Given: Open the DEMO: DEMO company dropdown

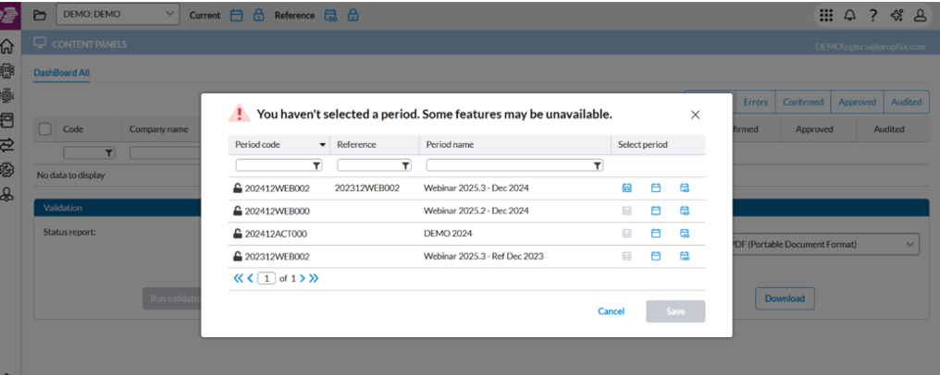Looking at the screenshot, I should click(x=117, y=15).
